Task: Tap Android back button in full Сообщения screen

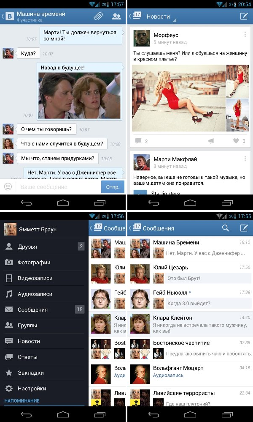Action: pos(153,414)
